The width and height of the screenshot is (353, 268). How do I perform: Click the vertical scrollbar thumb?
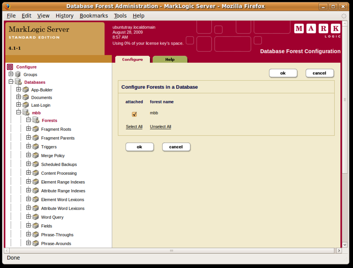(345, 99)
